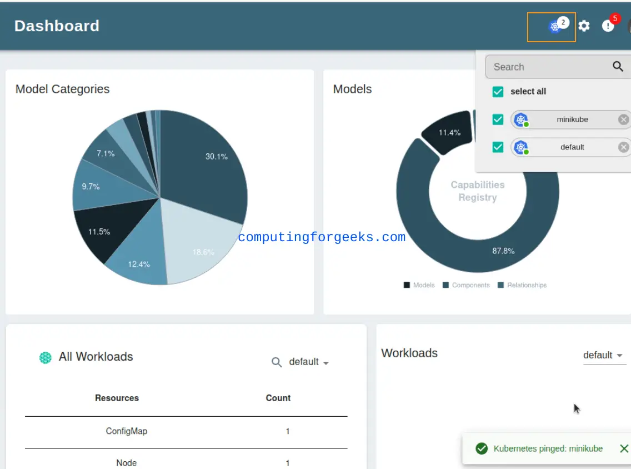Uncheck the select all contexts checkbox
631x469 pixels.
[x=498, y=92]
